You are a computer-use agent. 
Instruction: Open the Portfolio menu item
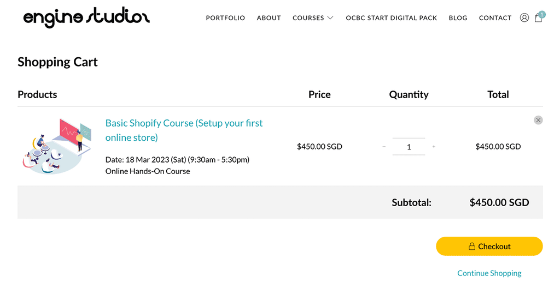tap(225, 18)
